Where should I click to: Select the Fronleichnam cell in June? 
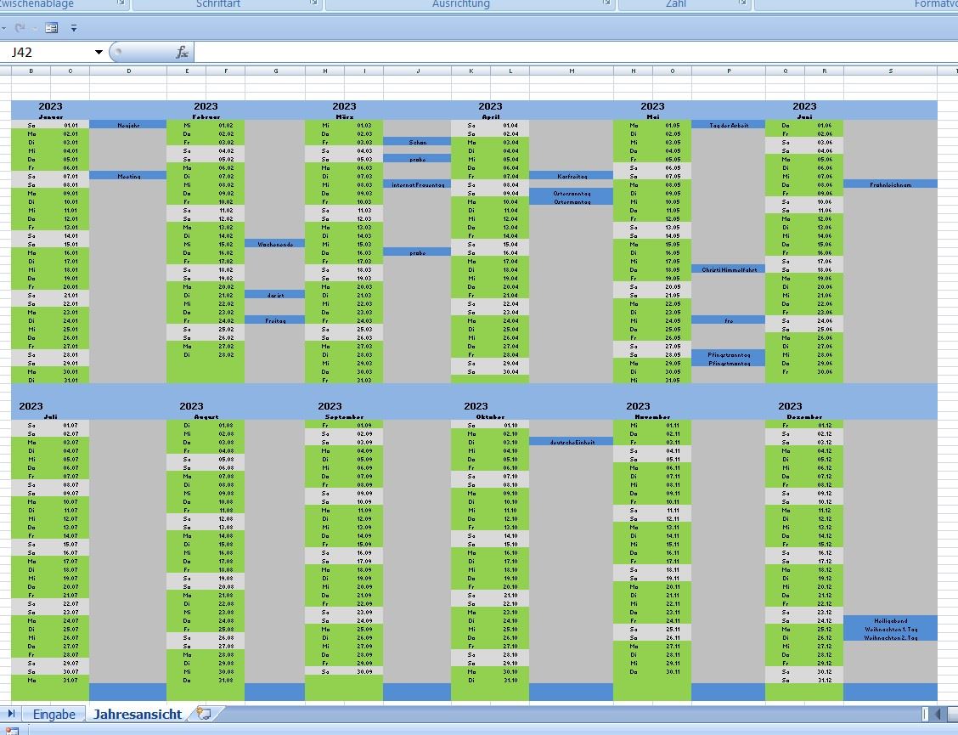[890, 183]
